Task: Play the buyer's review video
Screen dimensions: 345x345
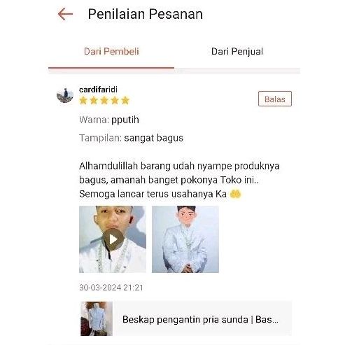Action: coord(113,239)
